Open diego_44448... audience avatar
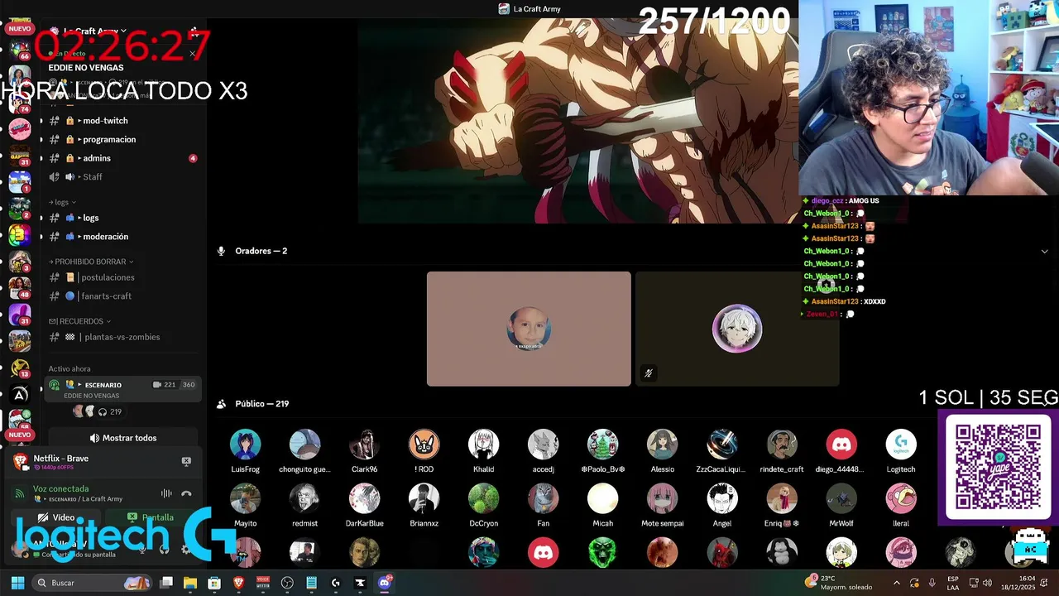 (841, 445)
